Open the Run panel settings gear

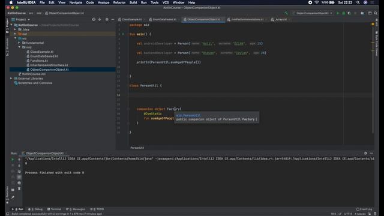pyautogui.click(x=365, y=154)
